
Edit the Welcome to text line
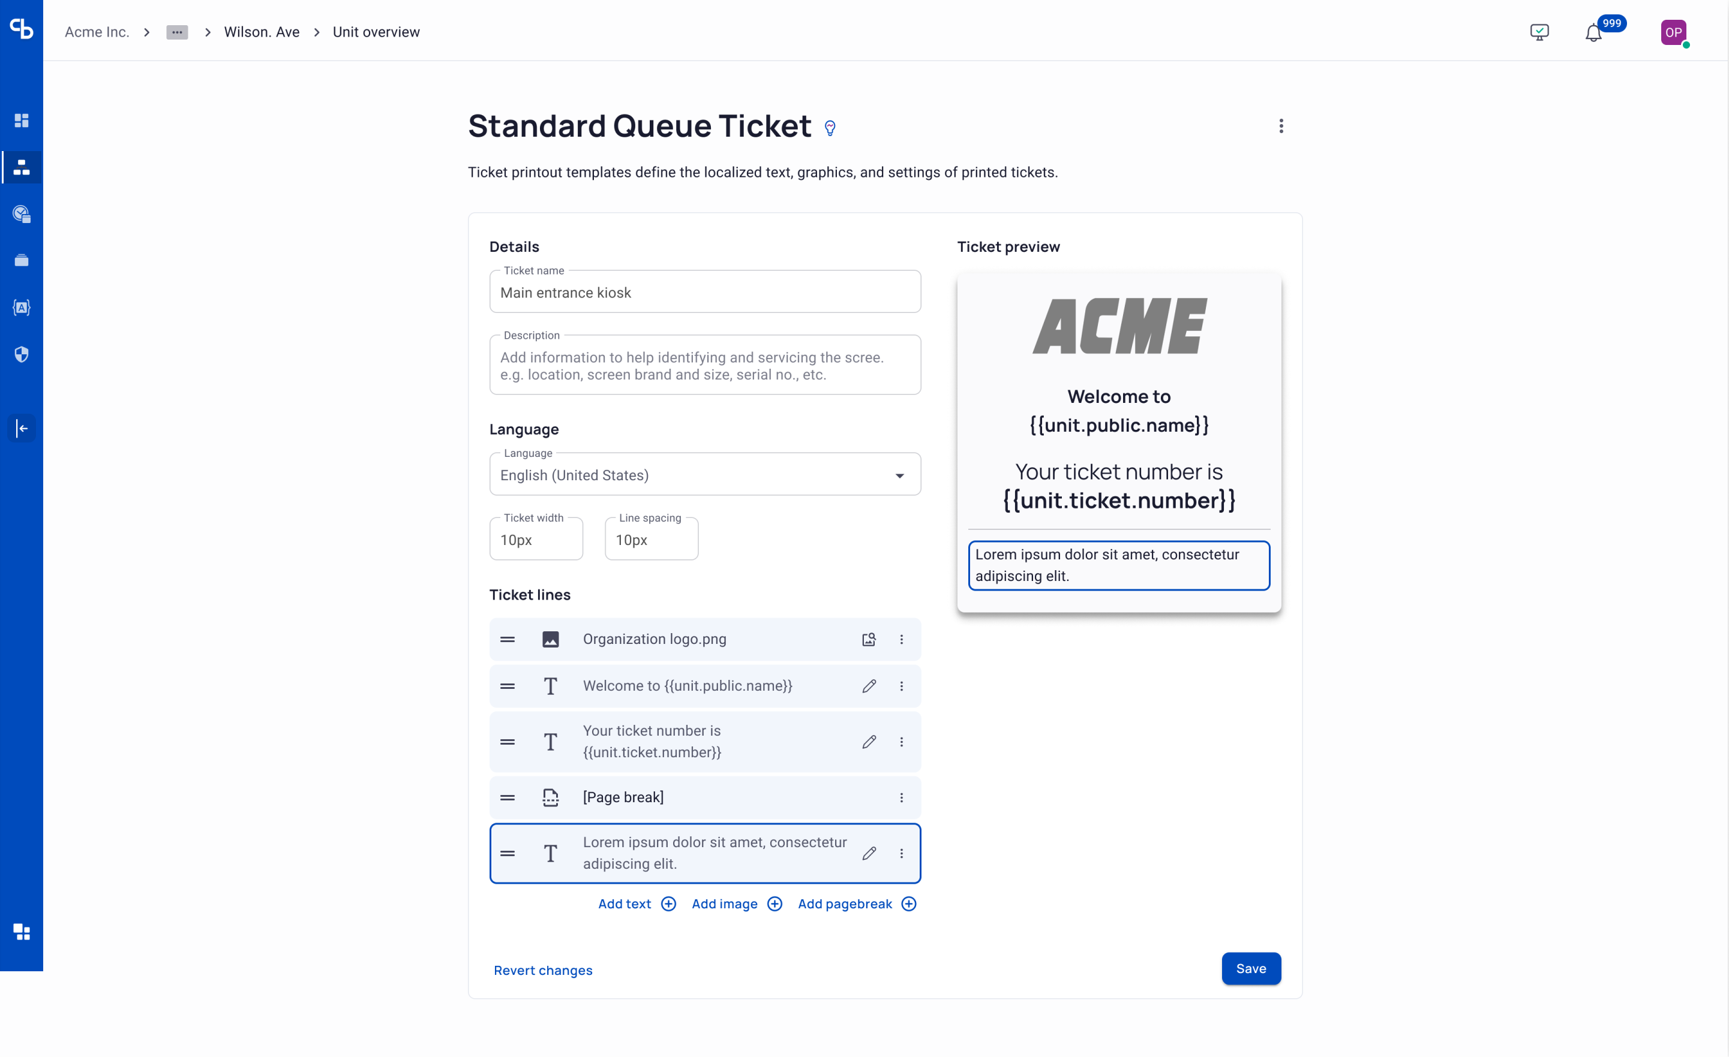coord(869,686)
